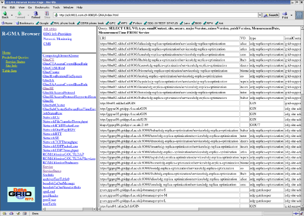The height and width of the screenshot is (216, 304).
Task: Open the Back button history dropdown arrow
Action: (x=12, y=15)
